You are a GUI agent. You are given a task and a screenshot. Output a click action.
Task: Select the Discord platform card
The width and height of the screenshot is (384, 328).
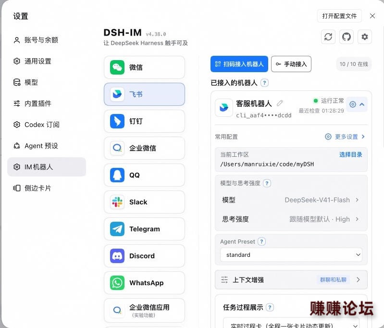[x=144, y=256]
